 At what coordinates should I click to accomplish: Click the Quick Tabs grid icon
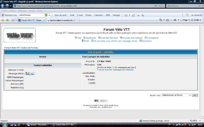pos(13,20)
